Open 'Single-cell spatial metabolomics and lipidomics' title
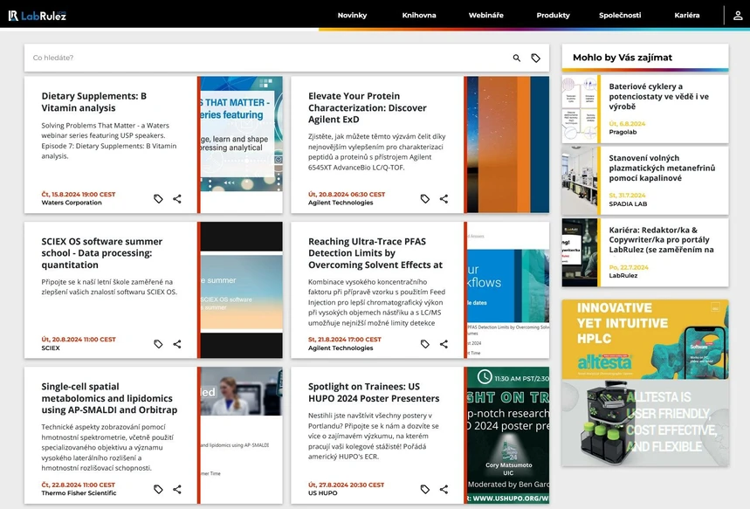This screenshot has height=509, width=750. coord(109,398)
